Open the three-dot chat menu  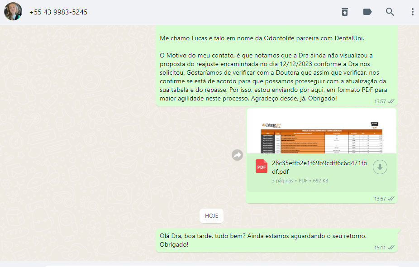click(x=413, y=12)
